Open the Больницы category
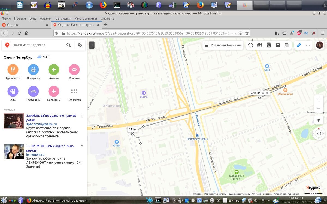 pos(54,94)
